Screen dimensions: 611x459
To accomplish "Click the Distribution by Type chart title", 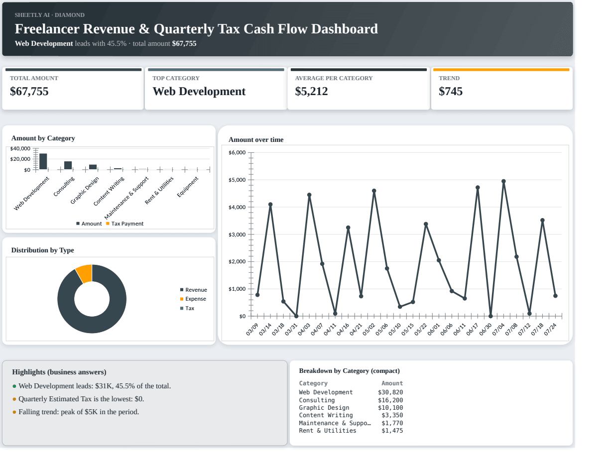I will 42,250.
